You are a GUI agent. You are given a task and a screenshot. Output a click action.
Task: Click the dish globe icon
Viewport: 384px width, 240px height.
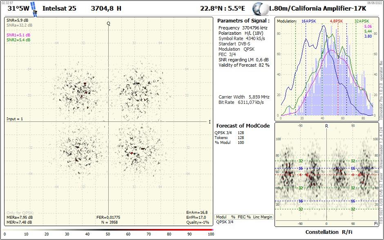[x=259, y=9]
